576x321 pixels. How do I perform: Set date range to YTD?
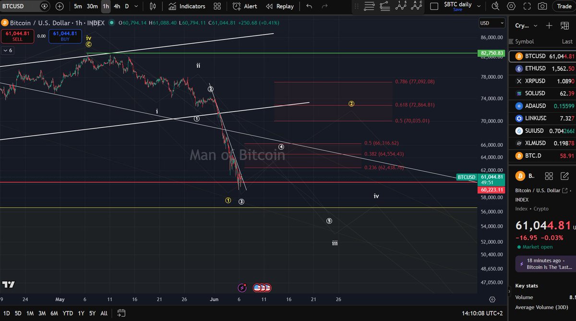[68, 313]
